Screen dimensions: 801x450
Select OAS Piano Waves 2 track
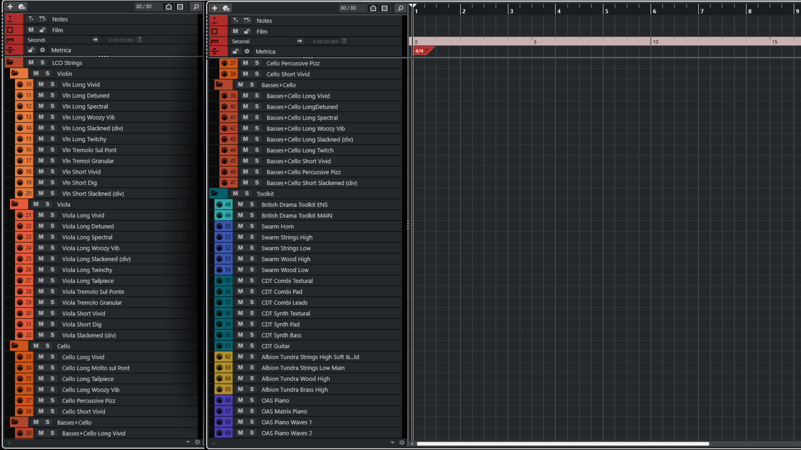pos(308,433)
